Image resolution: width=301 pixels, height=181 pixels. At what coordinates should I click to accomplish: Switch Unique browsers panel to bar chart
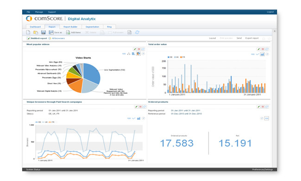138,118
